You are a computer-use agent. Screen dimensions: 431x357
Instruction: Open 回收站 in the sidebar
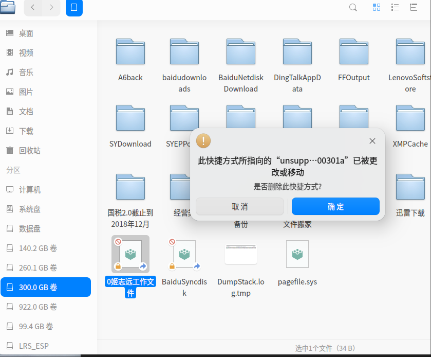pyautogui.click(x=46, y=151)
